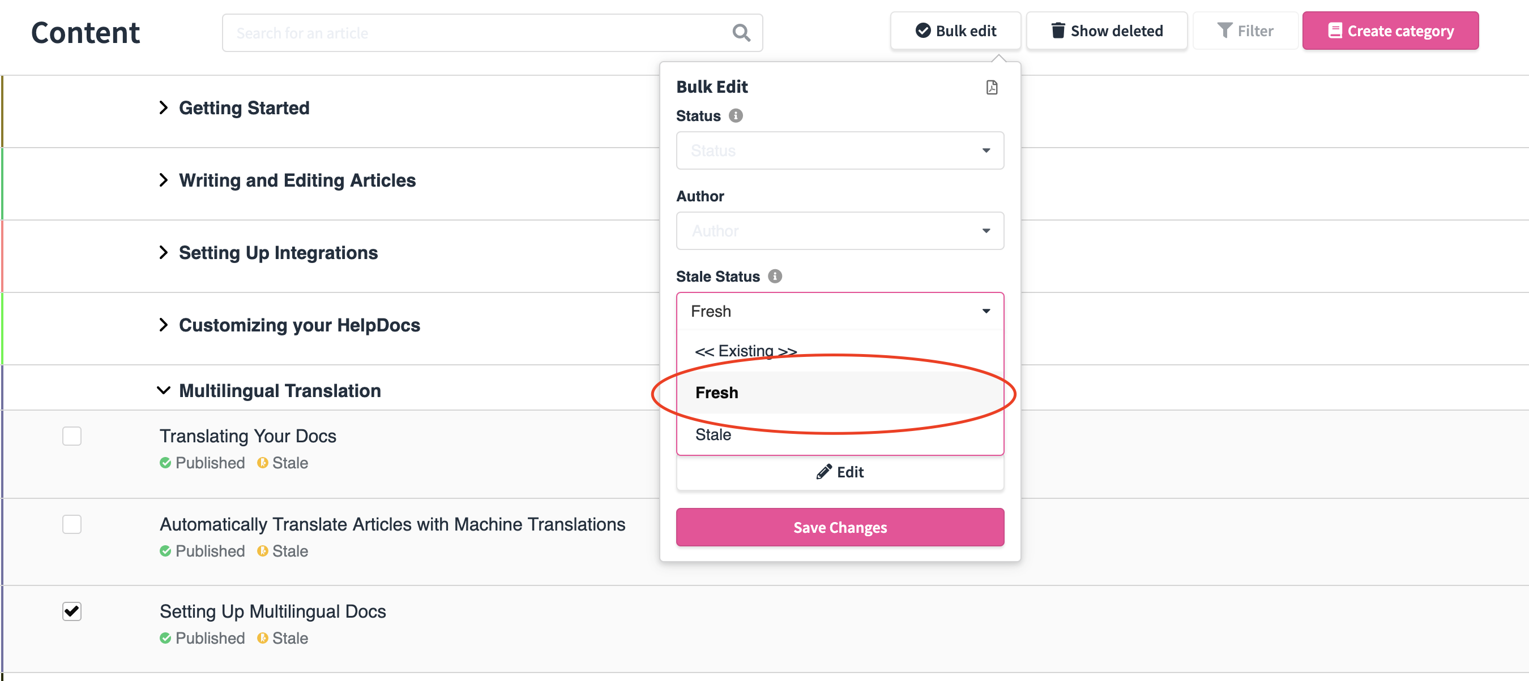Uncheck Setting Up Multilingual Docs checkbox
This screenshot has height=681, width=1529.
pyautogui.click(x=72, y=611)
